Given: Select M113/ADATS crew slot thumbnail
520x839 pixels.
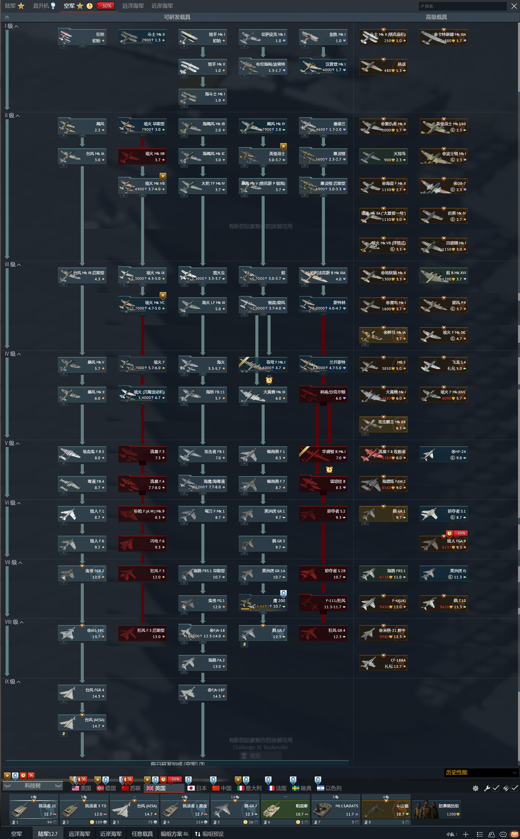Looking at the screenshot, I should [x=336, y=809].
